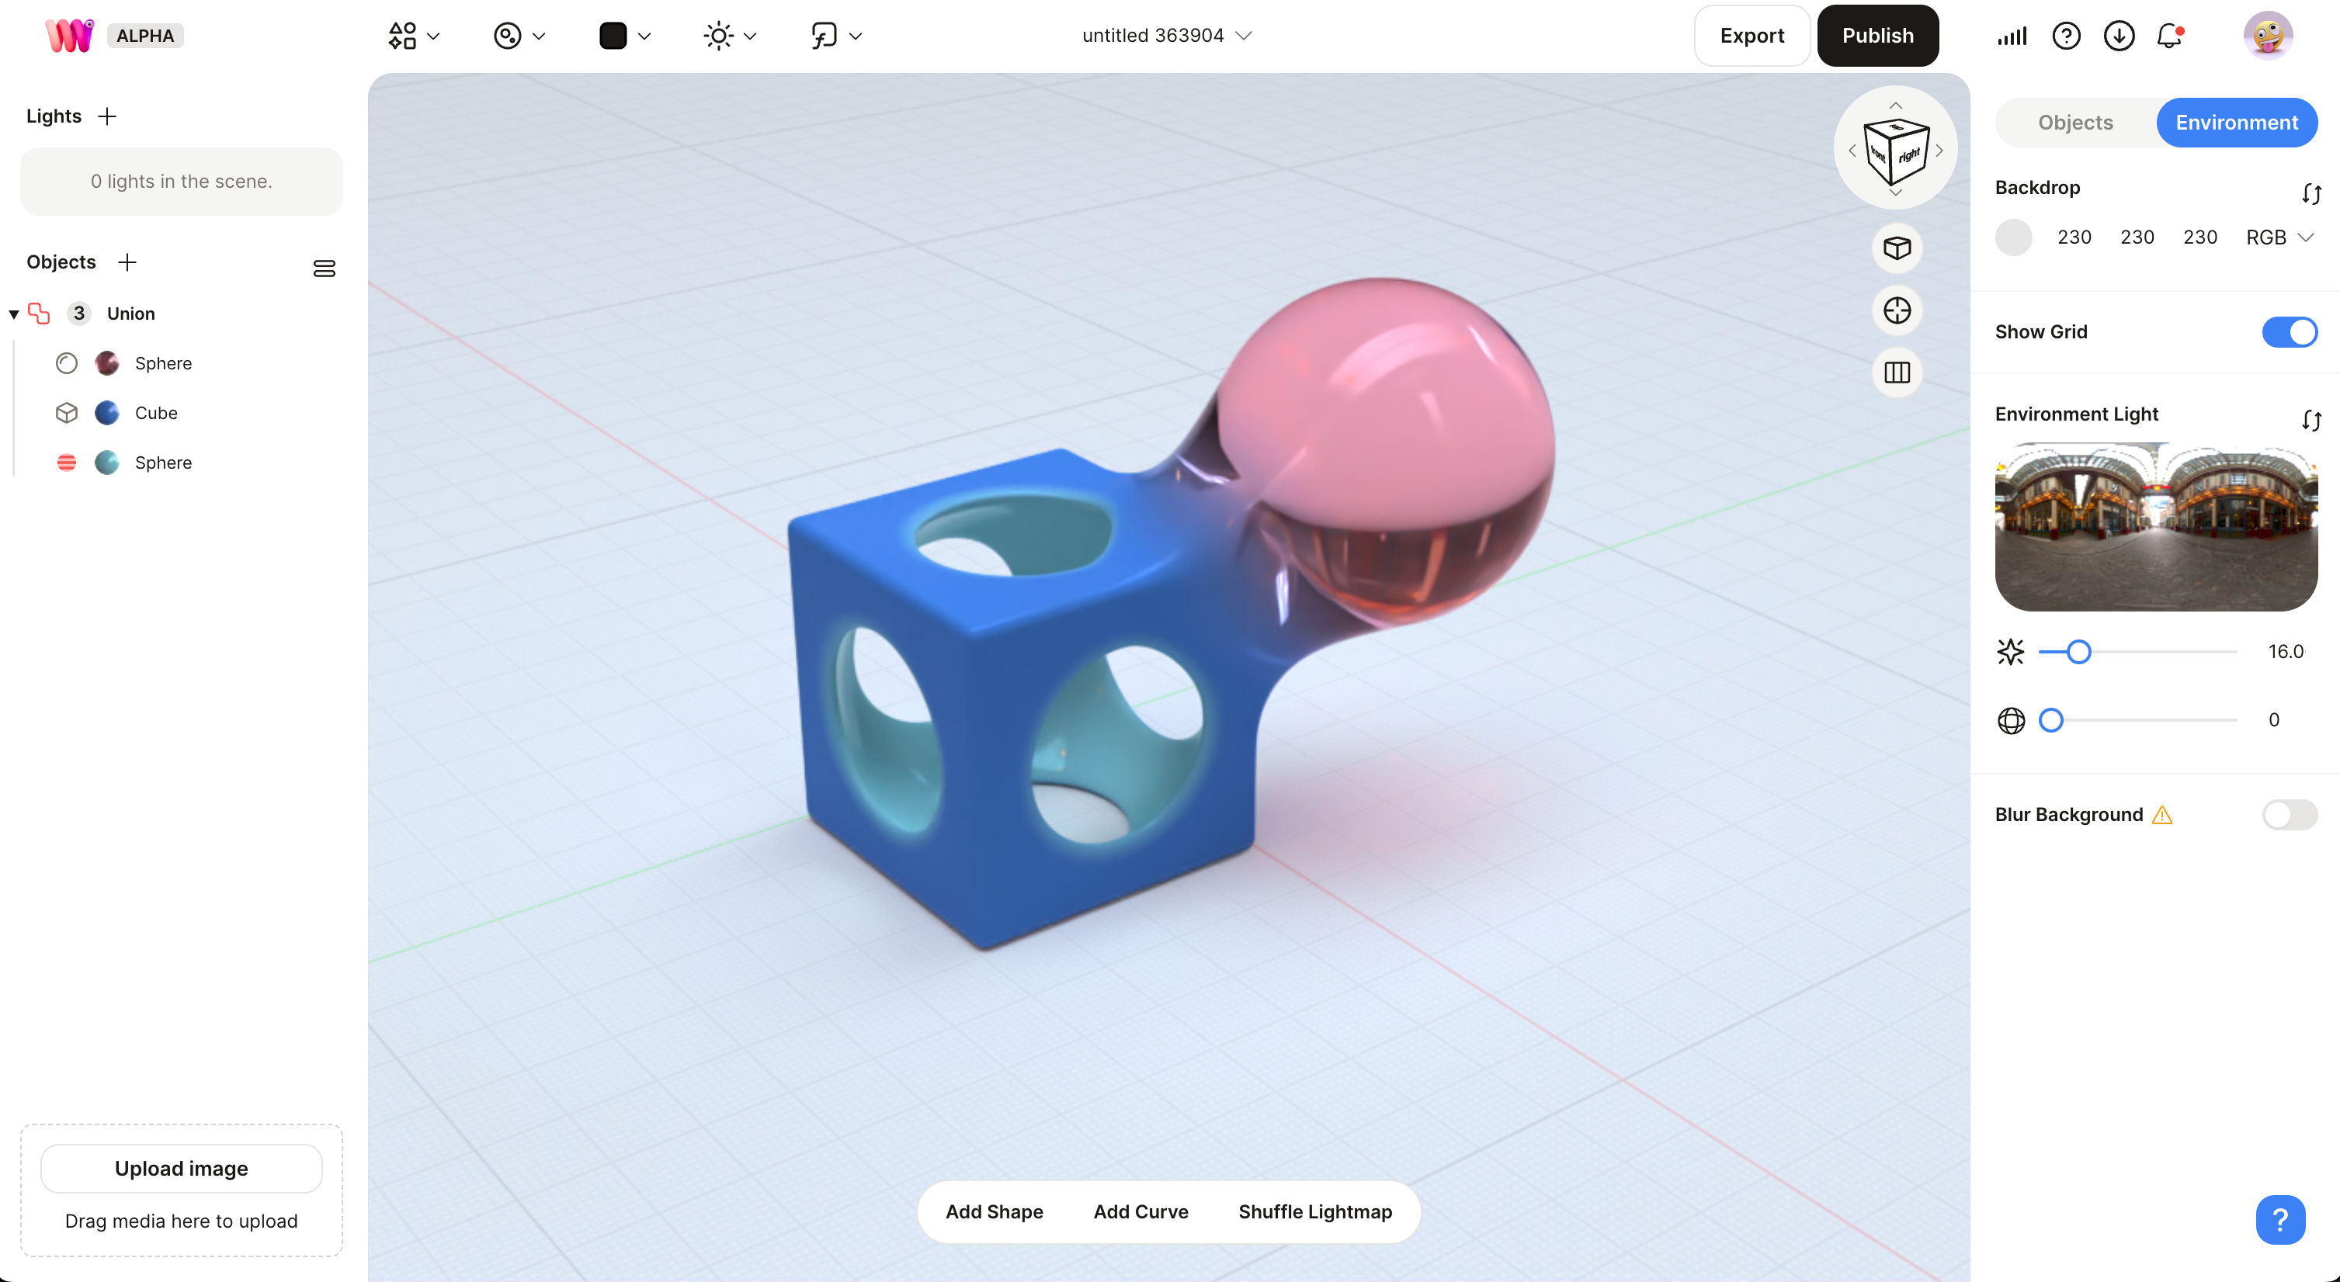Viewport: 2340px width, 1282px height.
Task: Click the Publish button
Action: (1877, 36)
